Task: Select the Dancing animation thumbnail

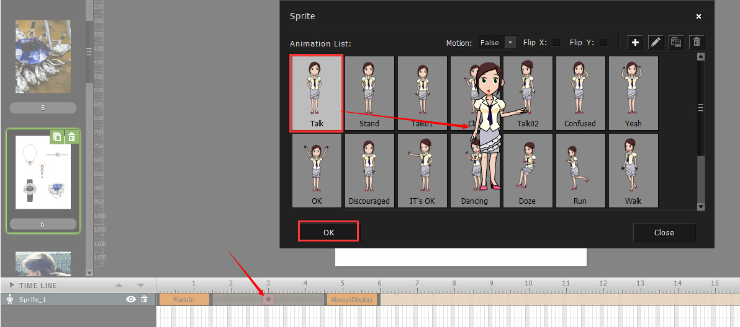Action: [475, 170]
